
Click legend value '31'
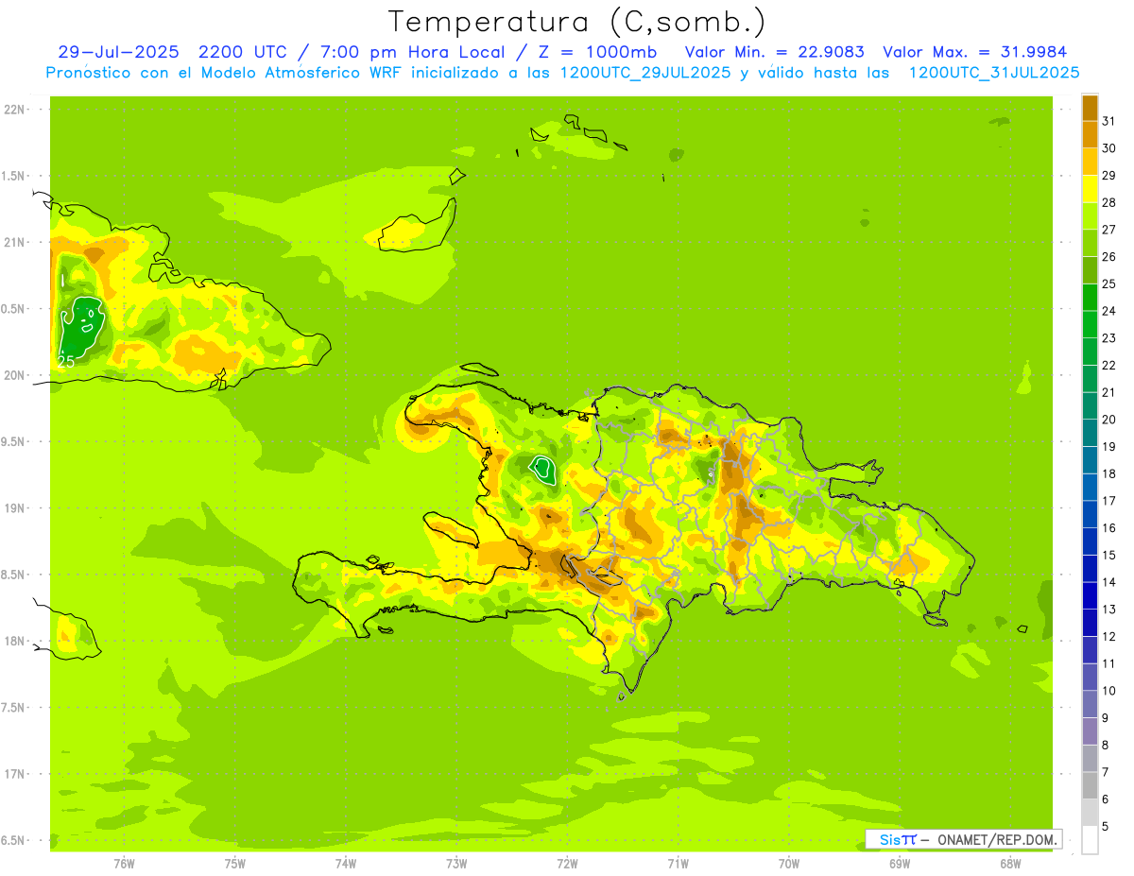[1109, 121]
